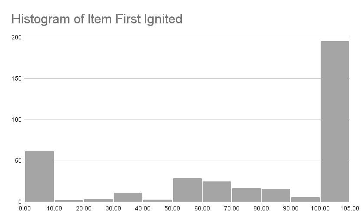Viewport: 361px width, 223px height.
Task: Select the tallest bar at 100–105
Action: [335, 122]
